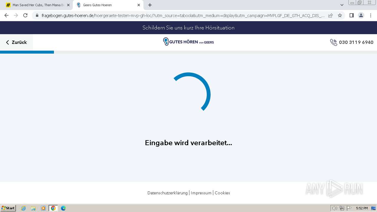Click the questionnaire progress bar
This screenshot has width=377, height=212.
pos(188,52)
